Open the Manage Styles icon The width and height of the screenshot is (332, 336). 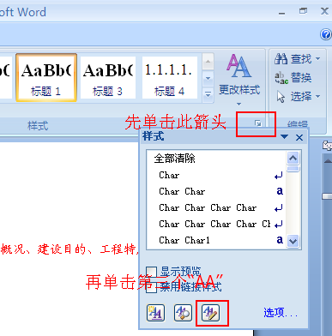point(210,313)
